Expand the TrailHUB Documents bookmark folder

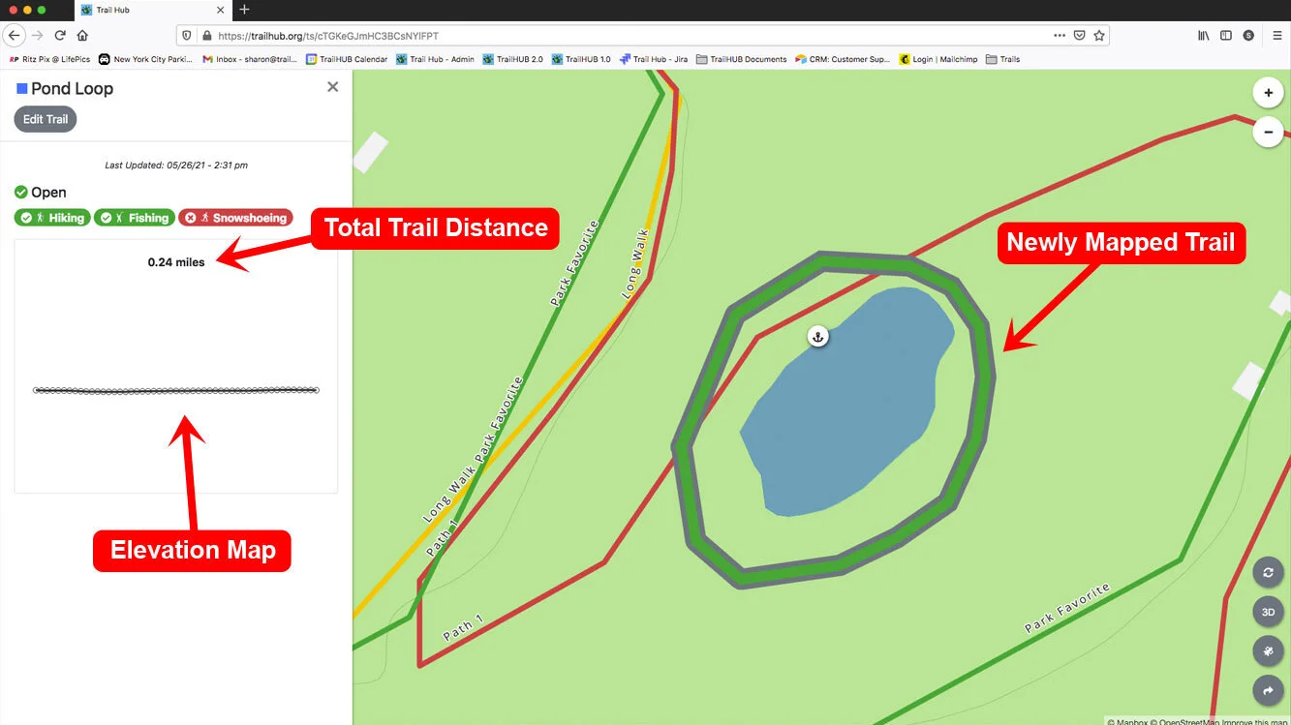point(742,59)
